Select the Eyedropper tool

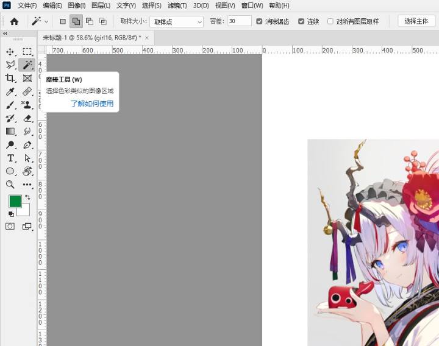point(10,91)
